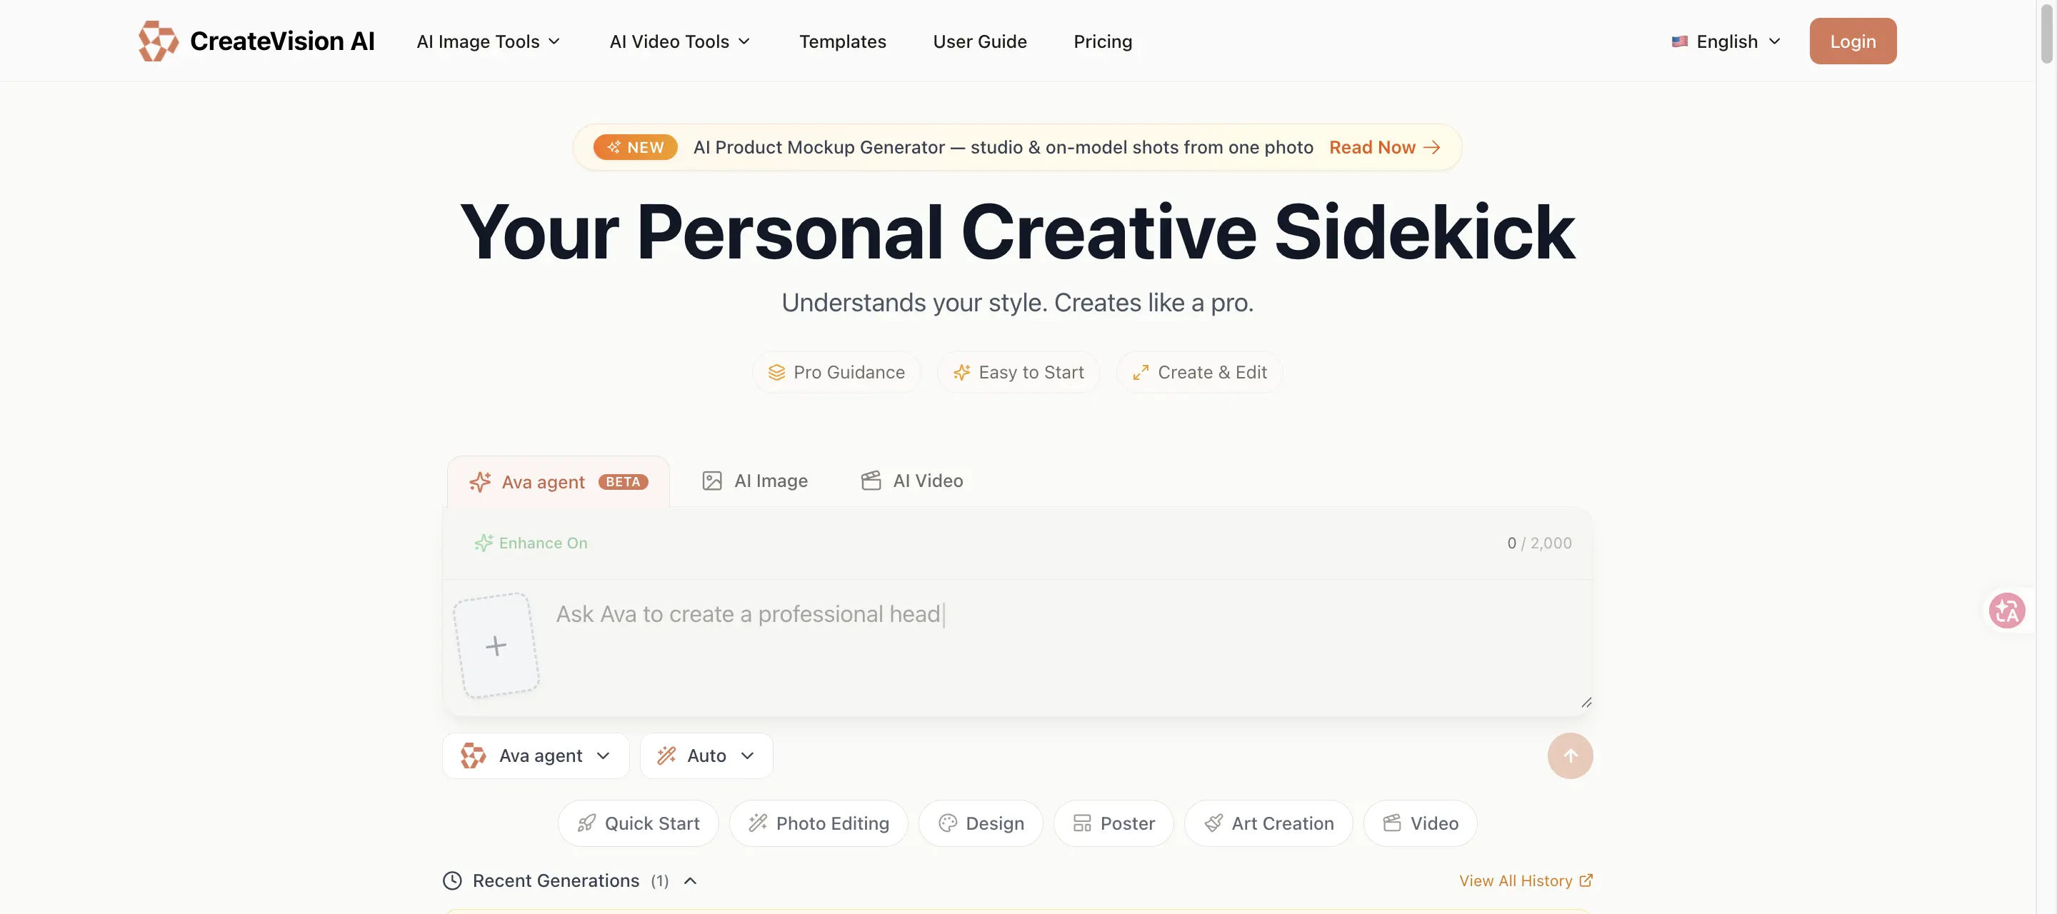Collapse the Recent Generations section
The width and height of the screenshot is (2057, 914).
690,880
